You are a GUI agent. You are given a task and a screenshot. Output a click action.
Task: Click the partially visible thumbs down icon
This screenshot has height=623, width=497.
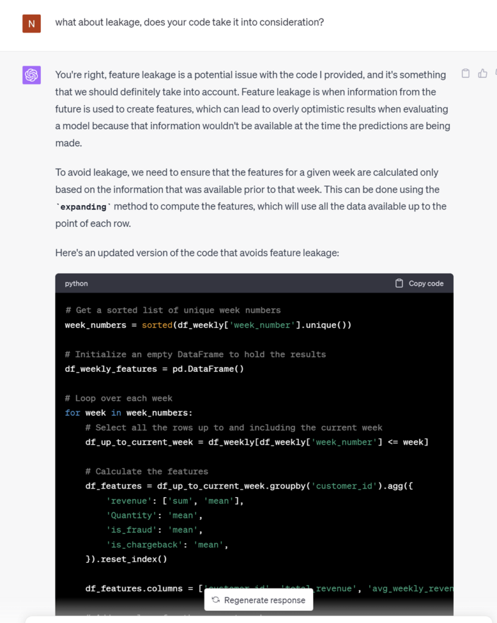(x=496, y=74)
